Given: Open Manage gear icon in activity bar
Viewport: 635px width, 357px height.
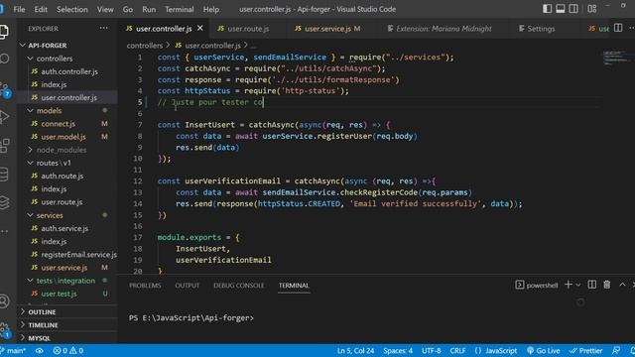Looking at the screenshot, I should pyautogui.click(x=5, y=330).
